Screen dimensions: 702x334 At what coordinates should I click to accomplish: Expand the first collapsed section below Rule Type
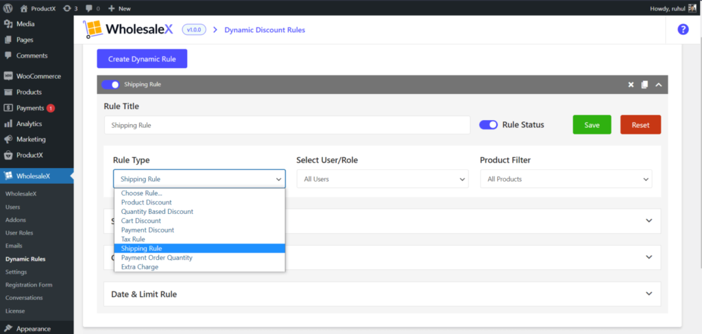(x=382, y=221)
